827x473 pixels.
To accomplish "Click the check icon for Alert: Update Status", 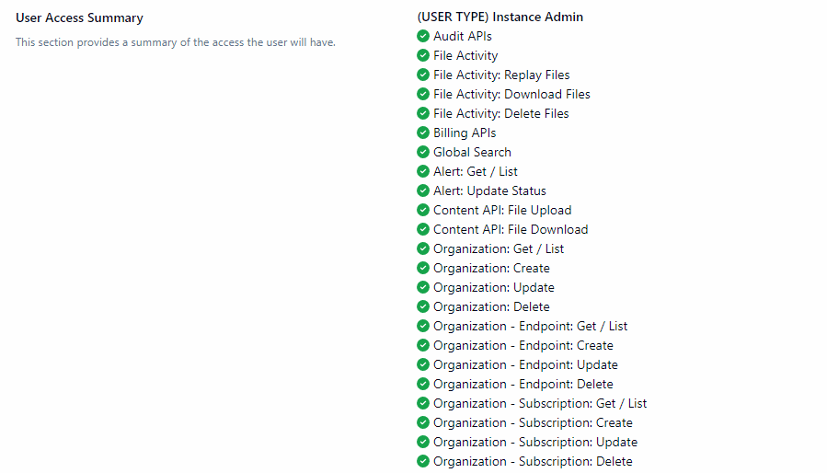I will click(423, 190).
